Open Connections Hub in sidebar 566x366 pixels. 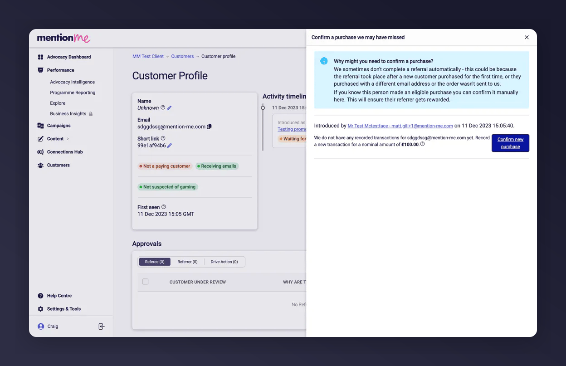coord(65,152)
